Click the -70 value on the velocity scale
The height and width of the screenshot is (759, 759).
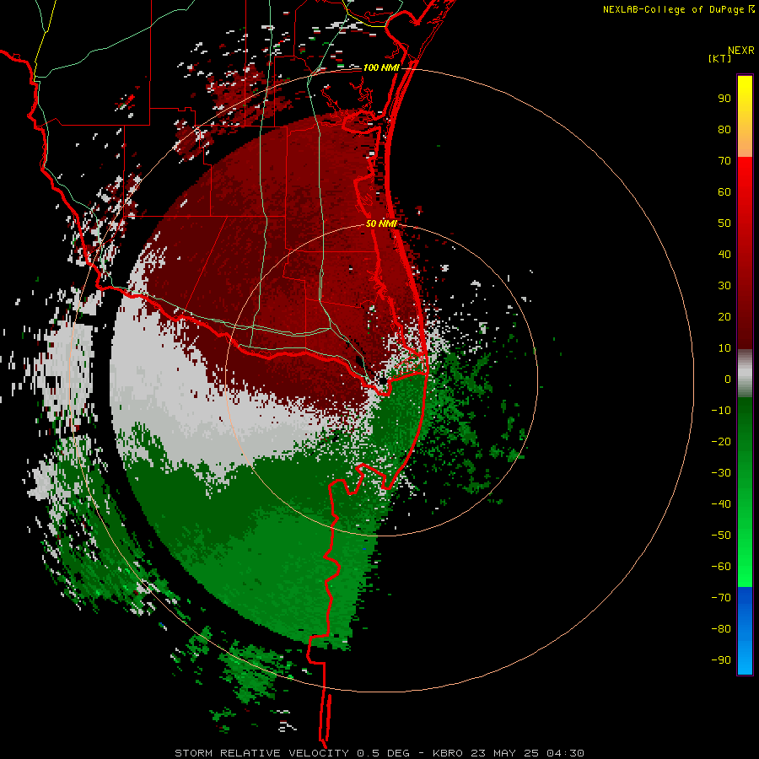click(721, 598)
